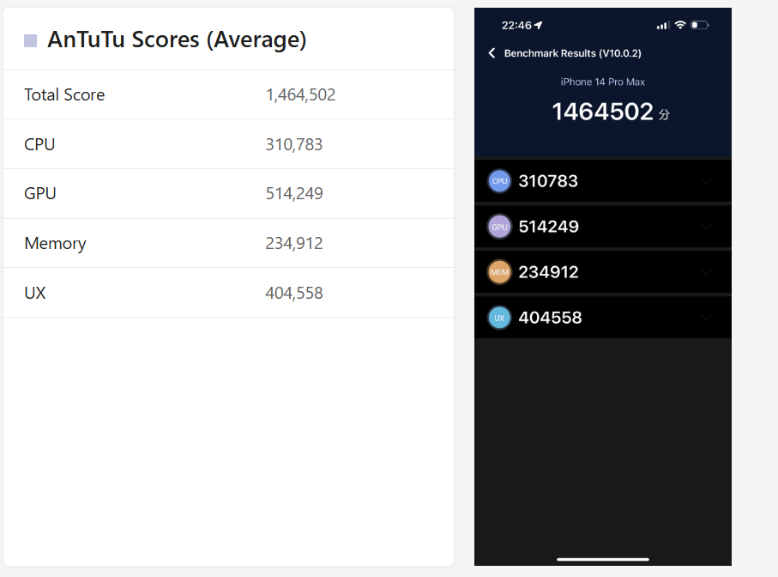This screenshot has height=577, width=778.
Task: Expand the MEM 234912 row chevron
Action: (707, 272)
